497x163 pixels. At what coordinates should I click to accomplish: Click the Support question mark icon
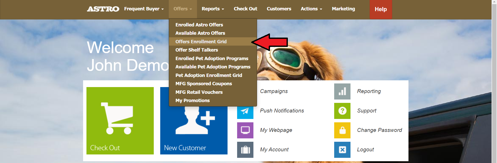point(342,111)
